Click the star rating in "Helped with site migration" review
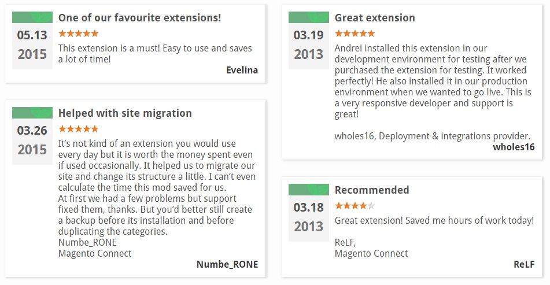The width and height of the screenshot is (550, 285). click(78, 128)
